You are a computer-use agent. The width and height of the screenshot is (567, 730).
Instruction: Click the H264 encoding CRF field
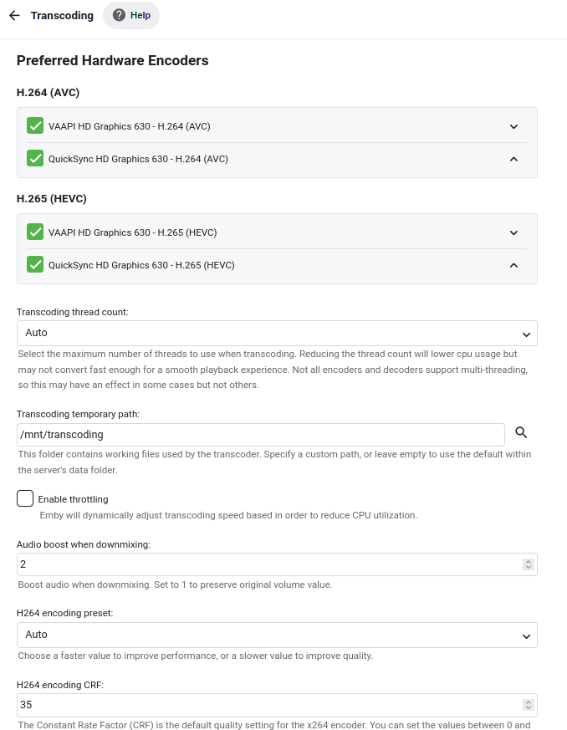click(x=268, y=705)
